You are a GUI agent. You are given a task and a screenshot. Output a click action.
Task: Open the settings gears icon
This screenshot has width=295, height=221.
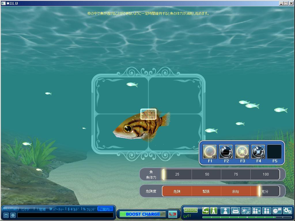click(287, 211)
